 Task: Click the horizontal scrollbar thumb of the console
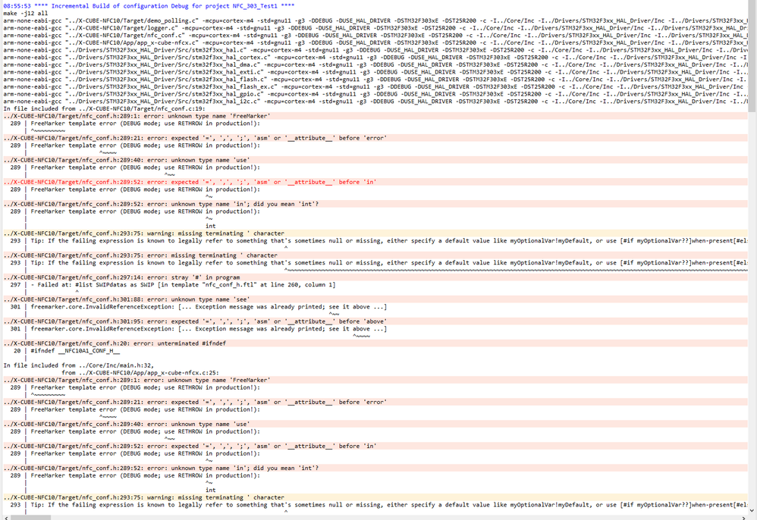pos(30,518)
